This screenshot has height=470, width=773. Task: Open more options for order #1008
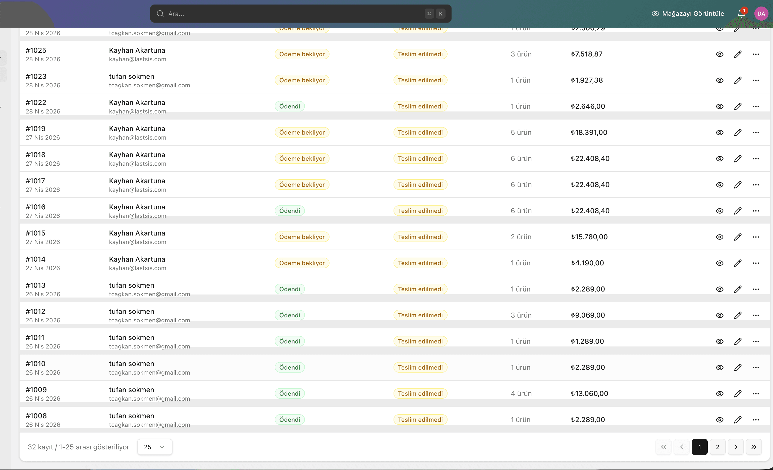tap(756, 420)
